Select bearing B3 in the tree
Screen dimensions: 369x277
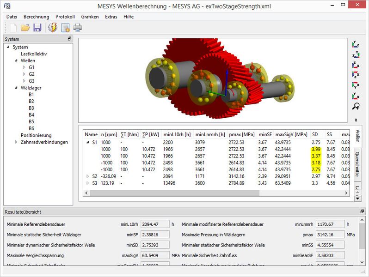coord(31,108)
